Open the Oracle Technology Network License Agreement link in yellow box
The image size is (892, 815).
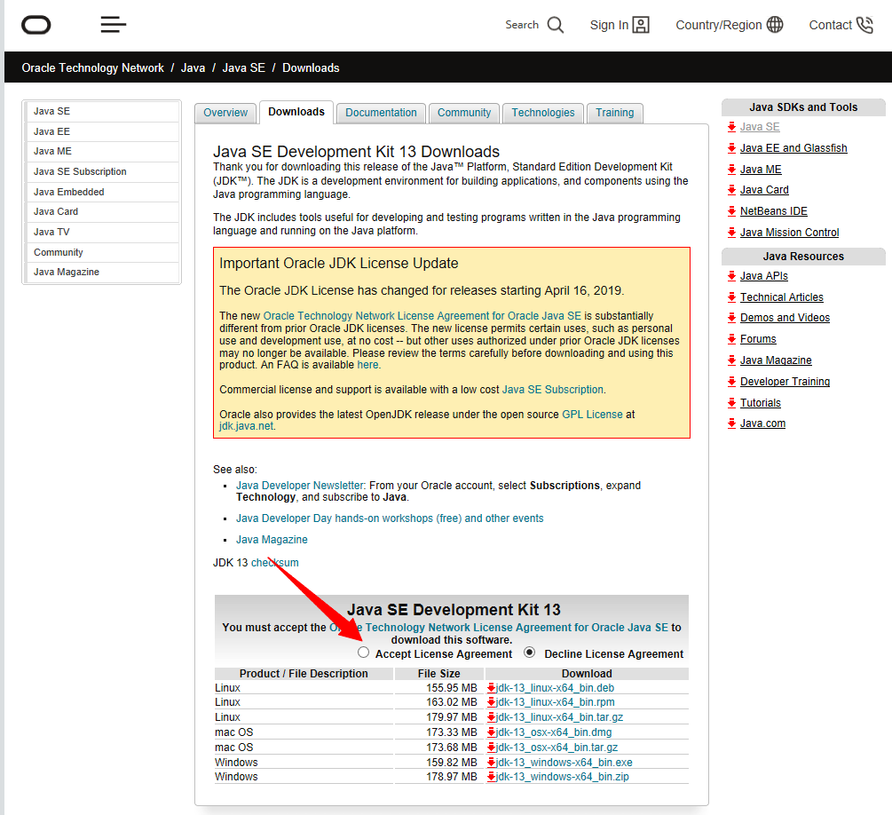pyautogui.click(x=422, y=316)
